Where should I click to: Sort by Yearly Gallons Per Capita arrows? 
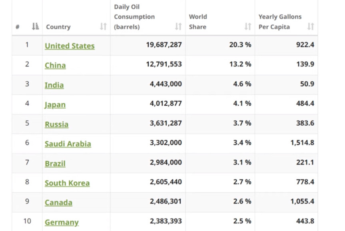tap(311, 26)
